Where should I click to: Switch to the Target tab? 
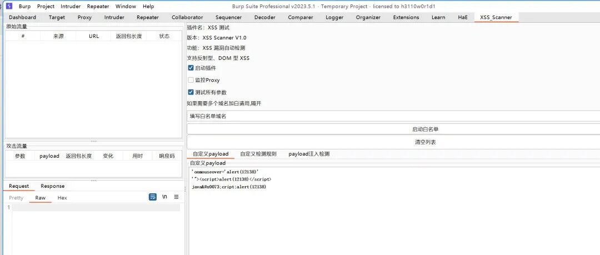(57, 17)
